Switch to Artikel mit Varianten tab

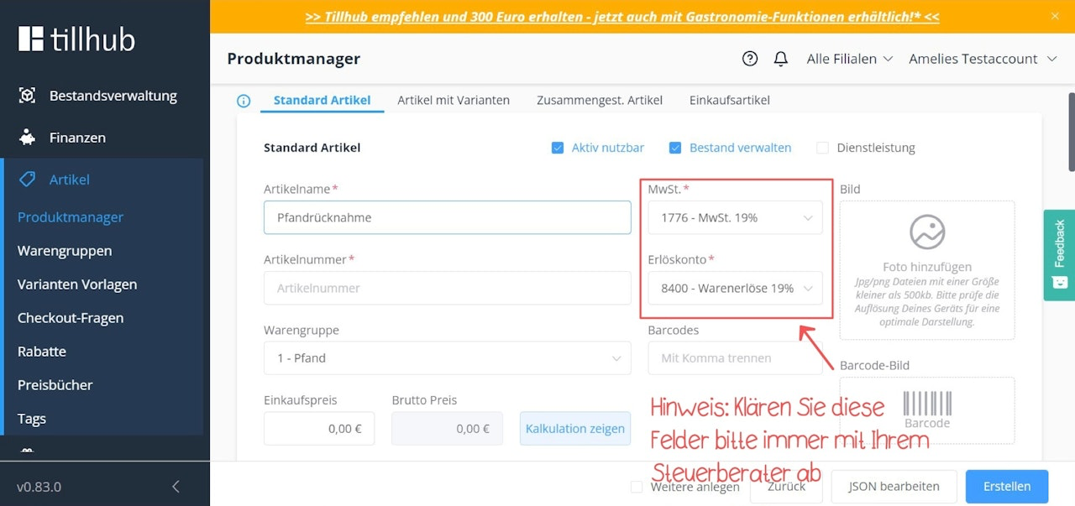(x=454, y=101)
